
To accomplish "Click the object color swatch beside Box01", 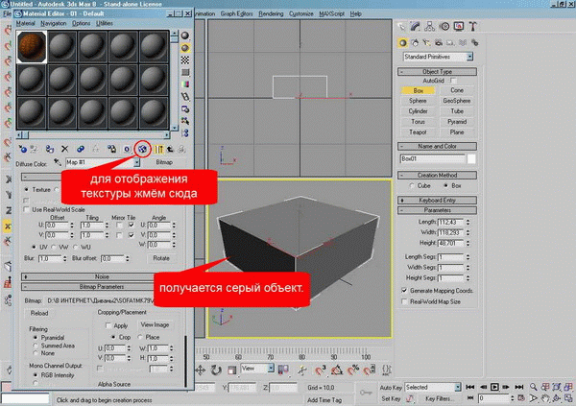I will (472, 157).
